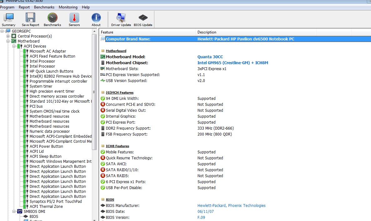Select System CMOS/real time clock
This screenshot has width=371, height=221.
[55, 111]
